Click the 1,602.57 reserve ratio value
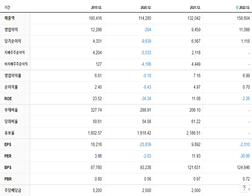The height and width of the screenshot is (196, 252). (x=95, y=133)
